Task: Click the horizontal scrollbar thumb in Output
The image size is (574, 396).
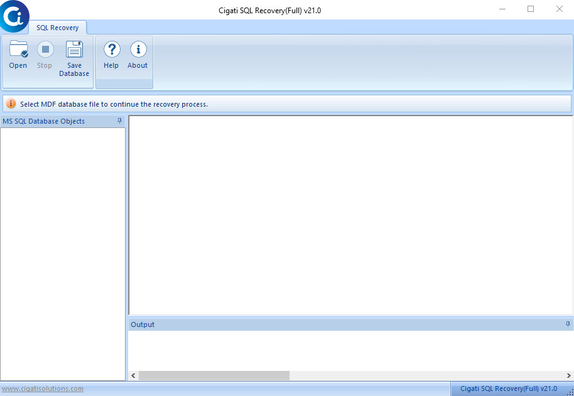Action: (x=214, y=375)
